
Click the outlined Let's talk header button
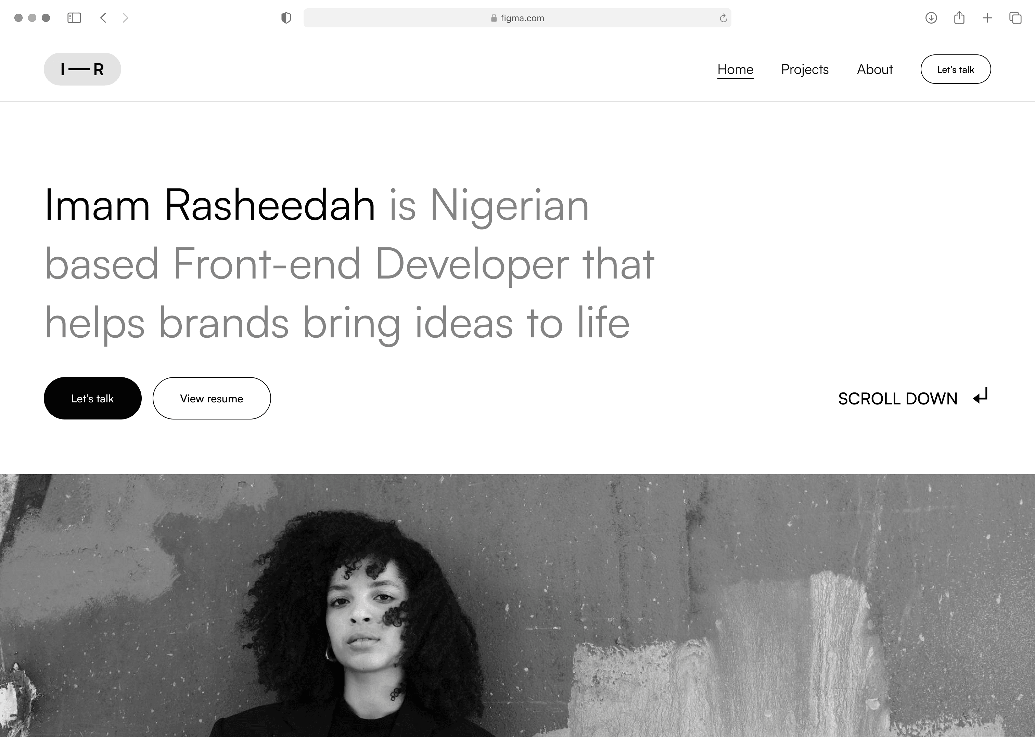(x=956, y=69)
